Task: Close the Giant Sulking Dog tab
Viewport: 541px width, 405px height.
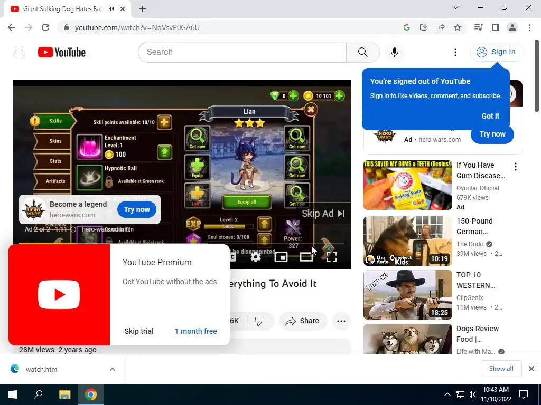Action: 123,9
